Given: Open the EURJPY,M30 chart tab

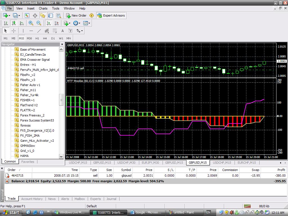Looking at the screenshot, I should point(150,163).
